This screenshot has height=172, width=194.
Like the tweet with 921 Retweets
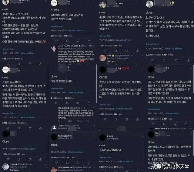coord(78,41)
